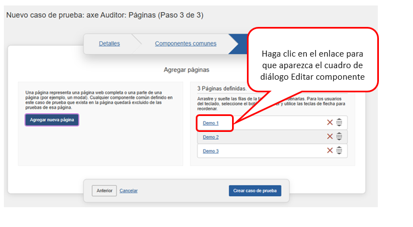Click the Agregar páginas heading
Viewport: 413px width, 227px height.
tap(186, 70)
